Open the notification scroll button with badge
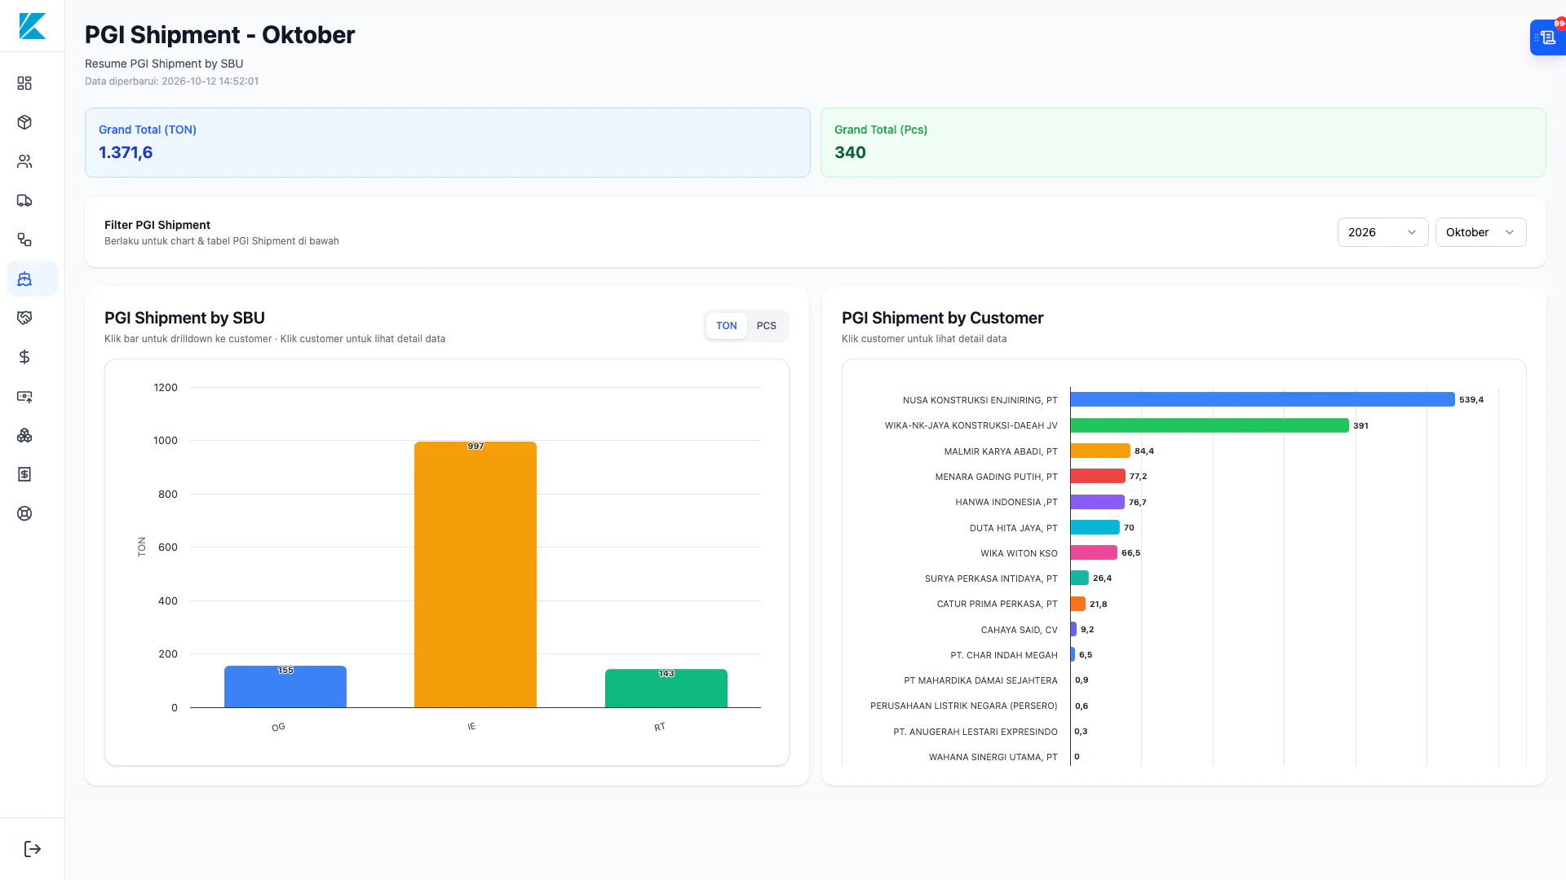The image size is (1566, 880). click(1547, 37)
